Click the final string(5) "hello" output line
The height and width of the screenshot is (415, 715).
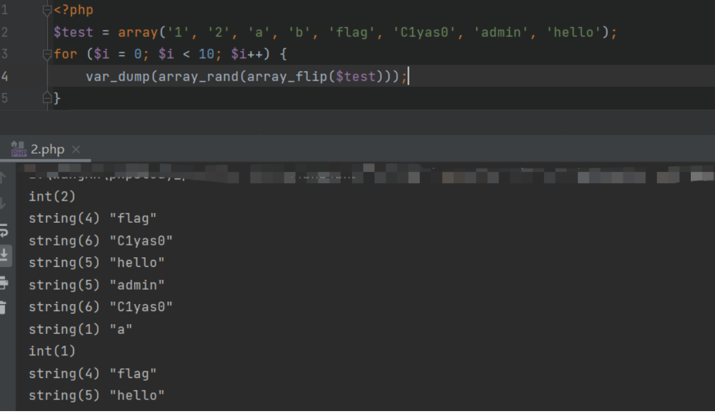click(96, 396)
